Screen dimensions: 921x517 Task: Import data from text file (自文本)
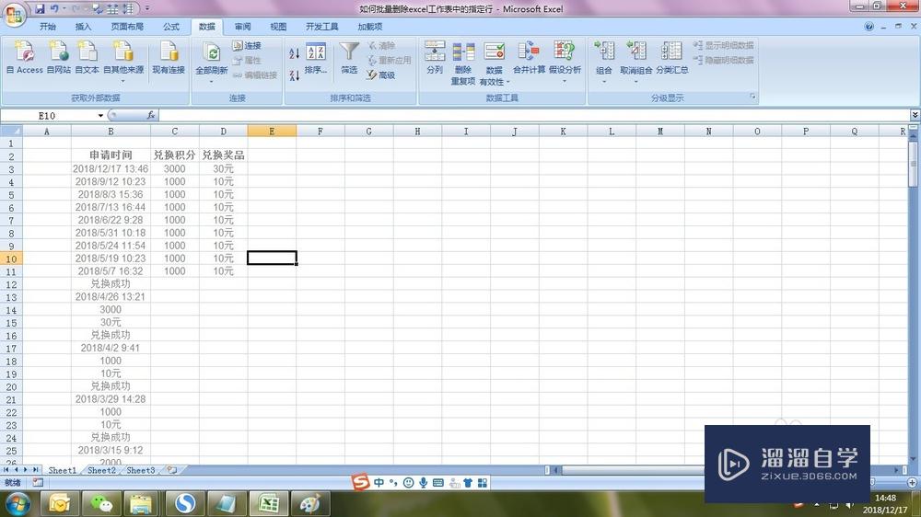[x=87, y=57]
